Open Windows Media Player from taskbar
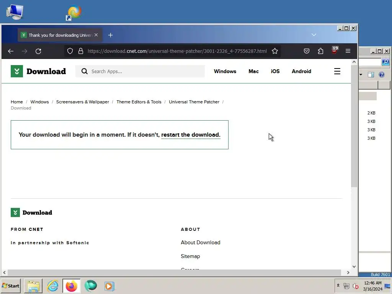This screenshot has width=392, height=294. coord(109,286)
